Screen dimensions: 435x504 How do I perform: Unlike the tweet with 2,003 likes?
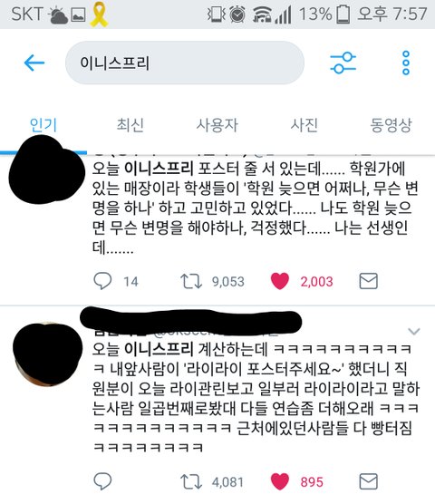click(x=280, y=281)
